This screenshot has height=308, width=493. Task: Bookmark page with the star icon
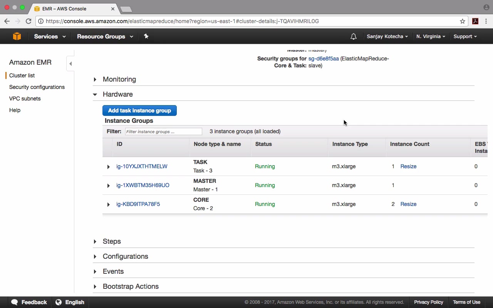(463, 21)
